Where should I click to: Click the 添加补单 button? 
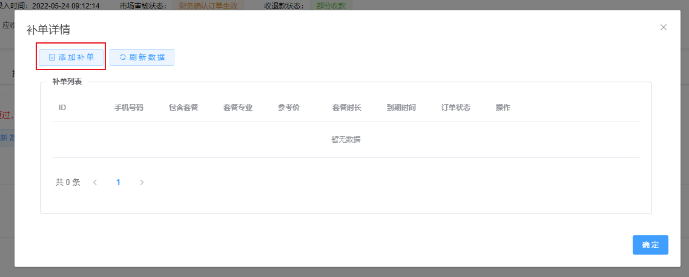[x=71, y=57]
